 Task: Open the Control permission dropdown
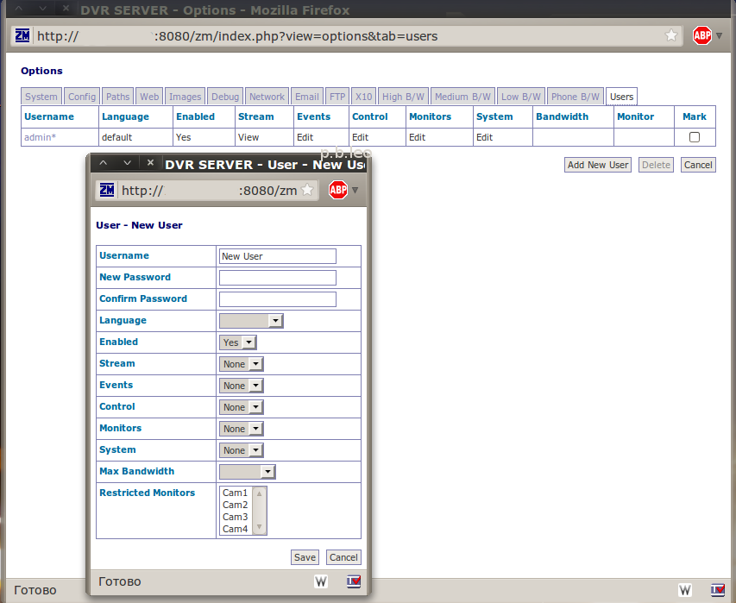[242, 407]
